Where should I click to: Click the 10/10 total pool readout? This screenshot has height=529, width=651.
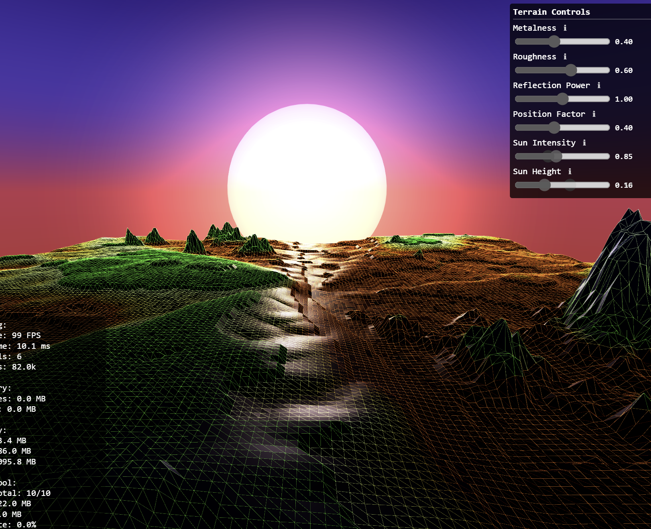click(x=39, y=493)
